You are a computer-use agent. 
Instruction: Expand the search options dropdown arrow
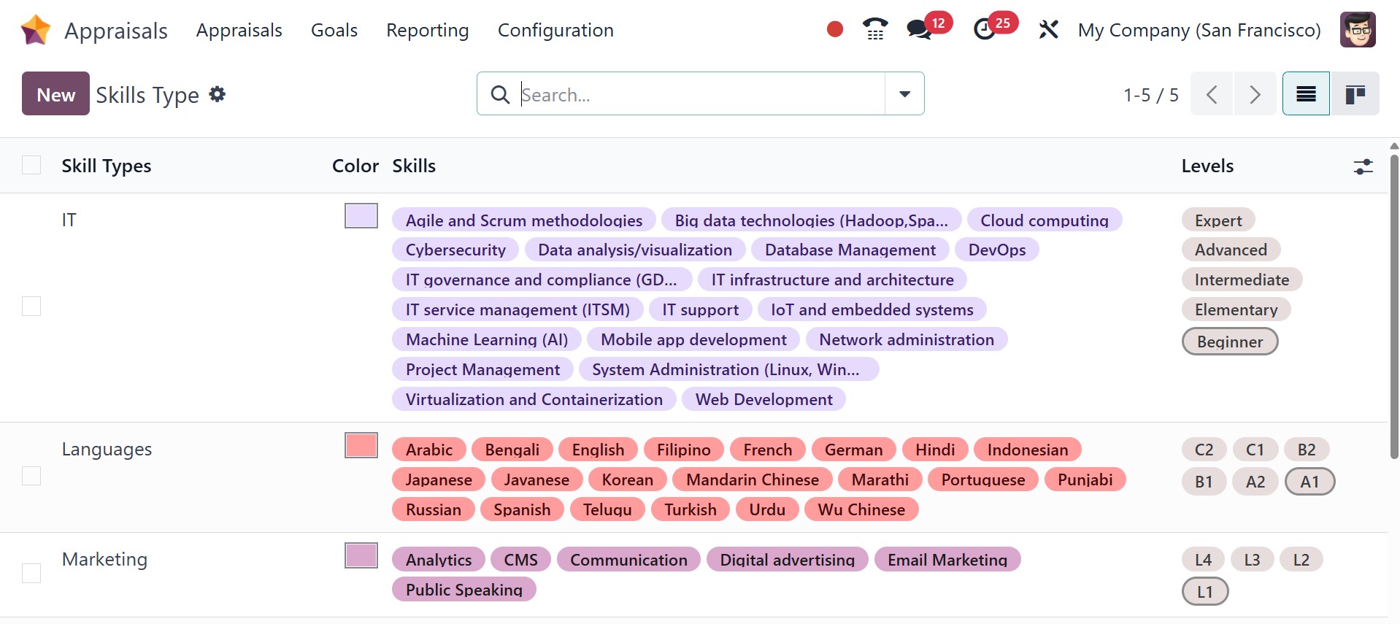click(904, 94)
